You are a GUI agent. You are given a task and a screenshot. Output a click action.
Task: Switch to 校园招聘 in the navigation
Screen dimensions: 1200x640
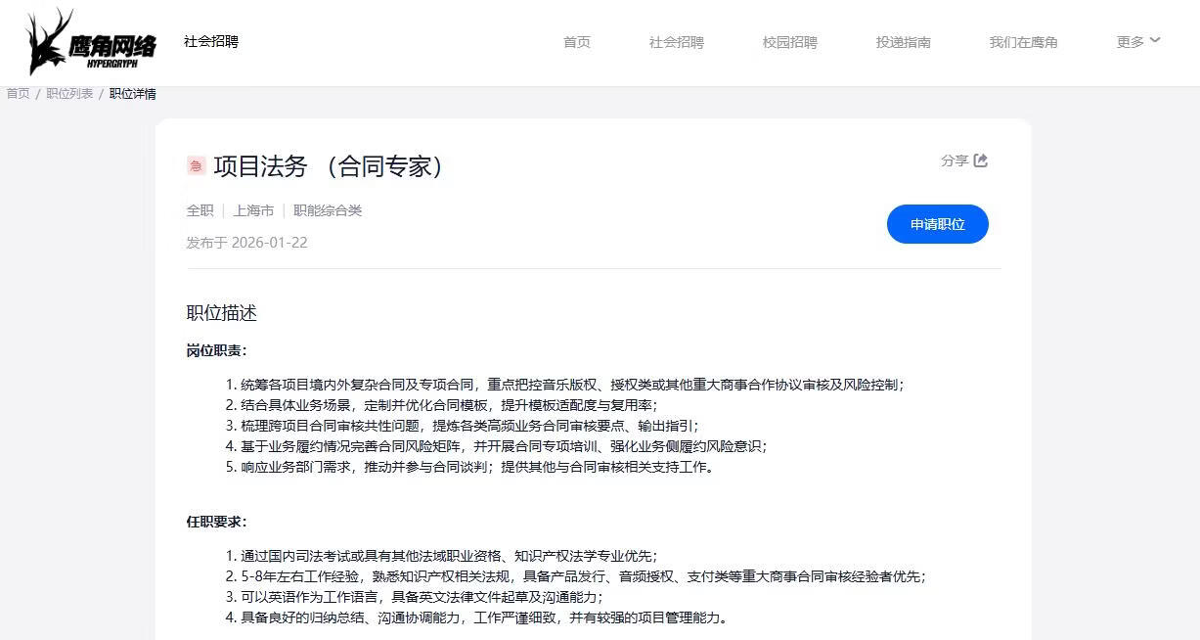pyautogui.click(x=789, y=42)
